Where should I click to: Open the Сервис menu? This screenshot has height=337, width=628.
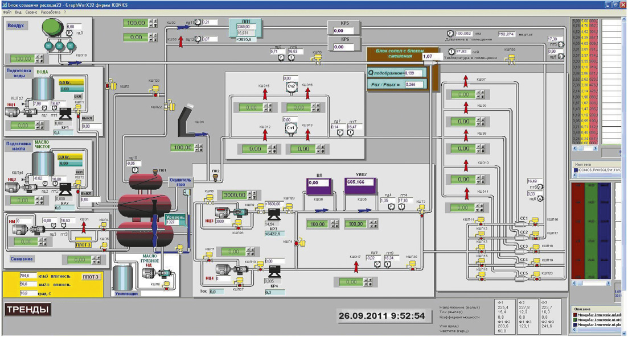[31, 13]
